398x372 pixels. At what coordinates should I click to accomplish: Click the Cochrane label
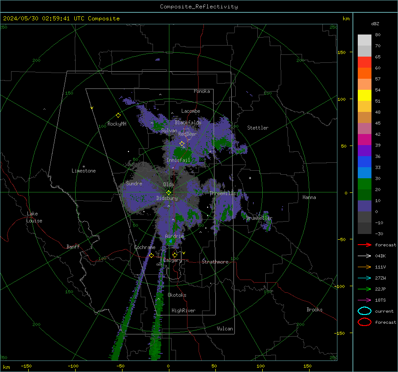point(145,247)
